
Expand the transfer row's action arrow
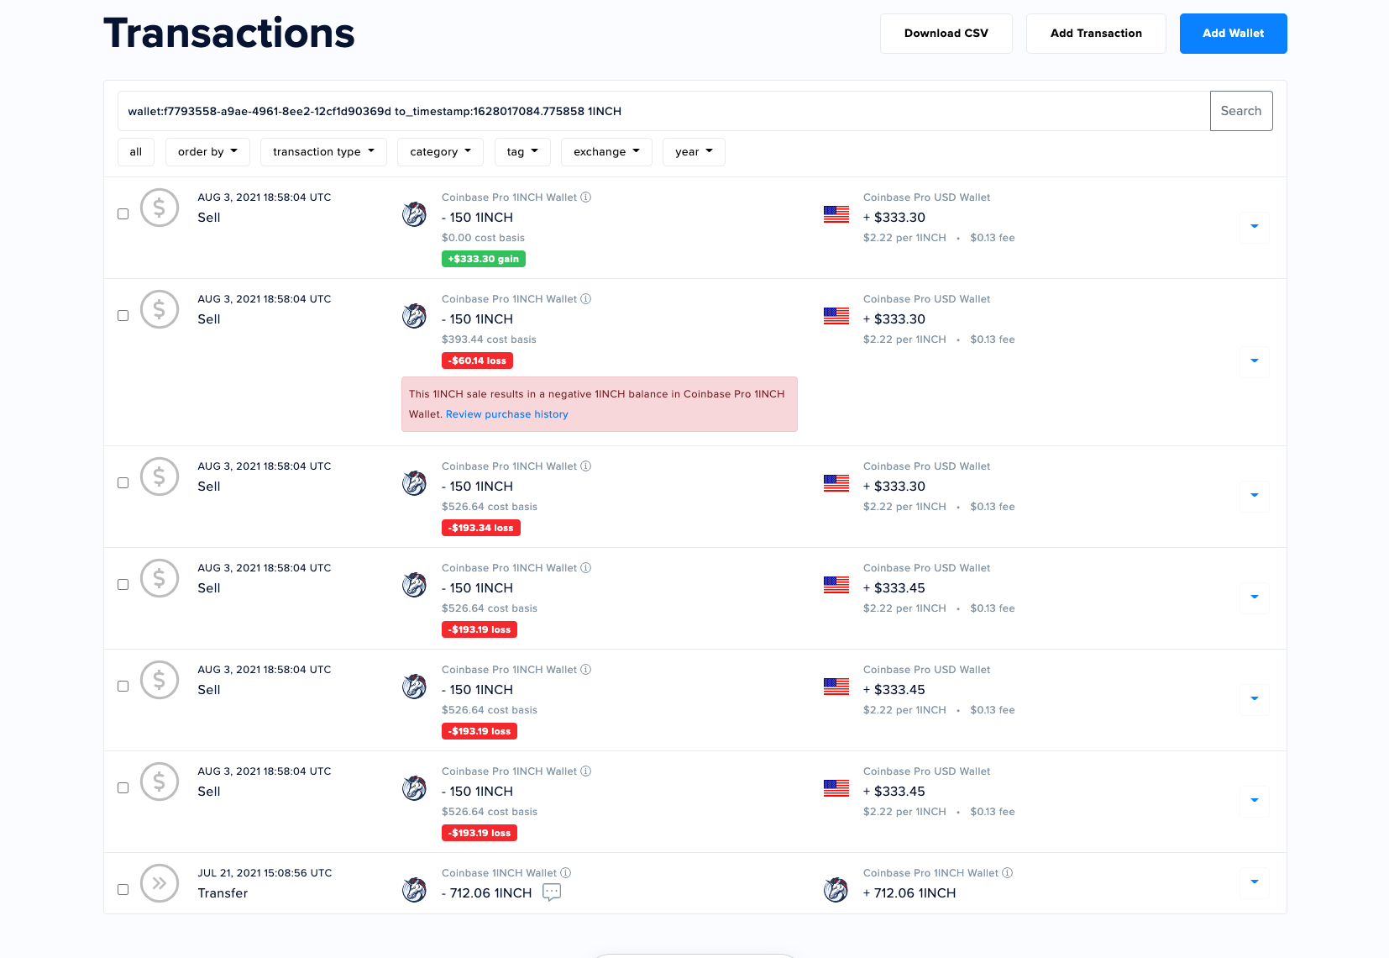[x=1255, y=882]
